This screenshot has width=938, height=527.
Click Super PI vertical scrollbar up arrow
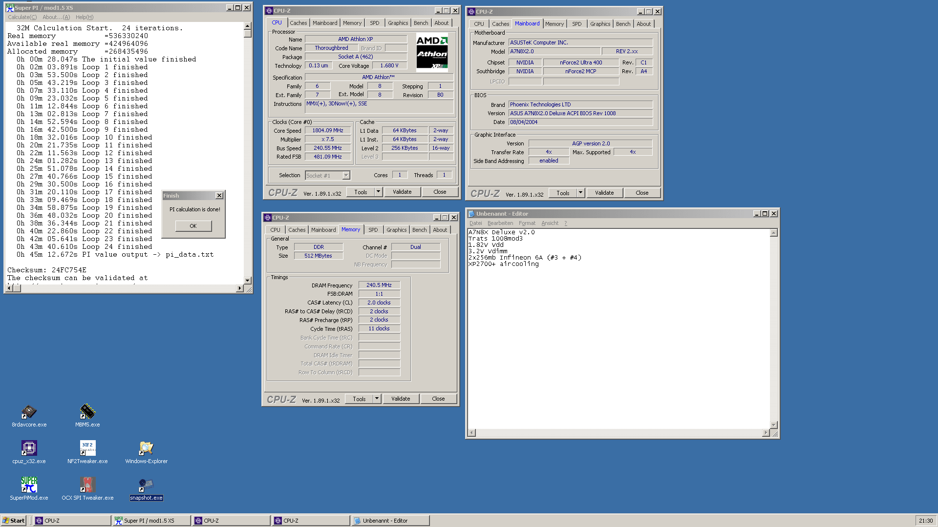[x=248, y=26]
